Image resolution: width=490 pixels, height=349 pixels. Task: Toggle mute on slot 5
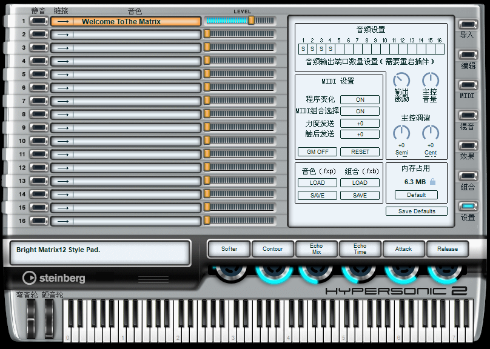(x=39, y=75)
